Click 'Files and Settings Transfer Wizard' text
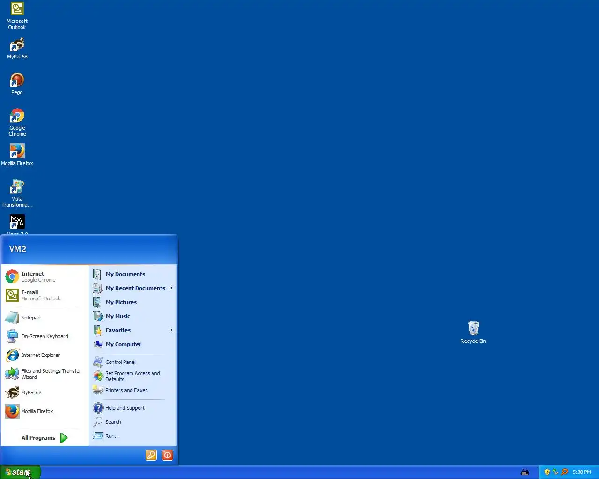The width and height of the screenshot is (599, 479). click(x=51, y=374)
